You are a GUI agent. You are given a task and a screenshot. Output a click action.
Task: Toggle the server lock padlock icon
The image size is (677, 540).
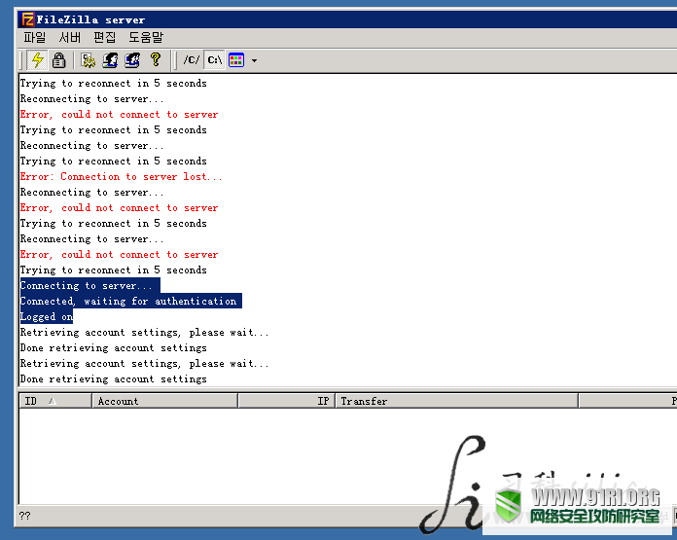click(x=58, y=59)
